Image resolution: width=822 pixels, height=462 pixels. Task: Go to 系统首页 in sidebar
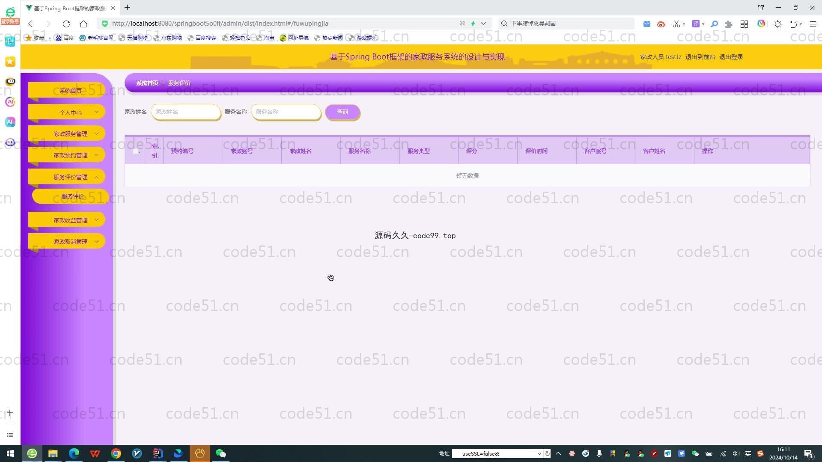pos(66,90)
